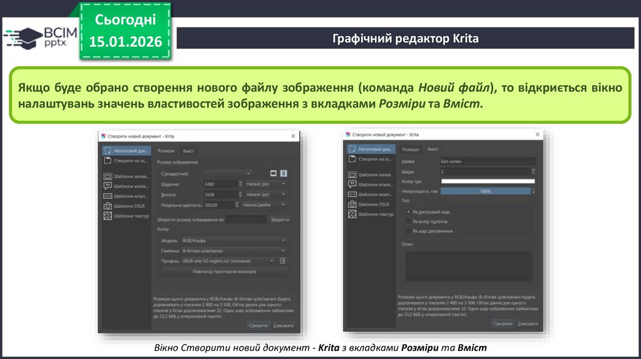641x359 pixels.
Task: Select Нетиповий док... in the dialog showing Назва
Action: tap(371, 149)
